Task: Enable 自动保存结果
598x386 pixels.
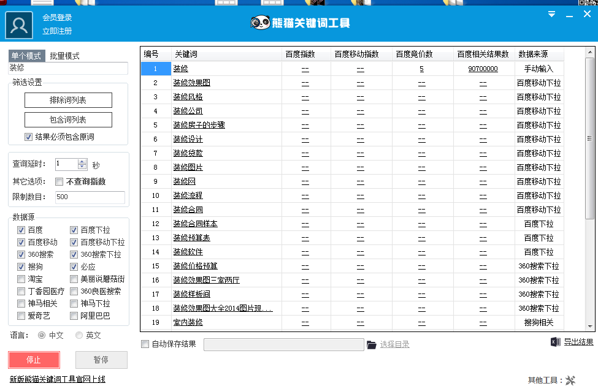Action: [x=145, y=345]
